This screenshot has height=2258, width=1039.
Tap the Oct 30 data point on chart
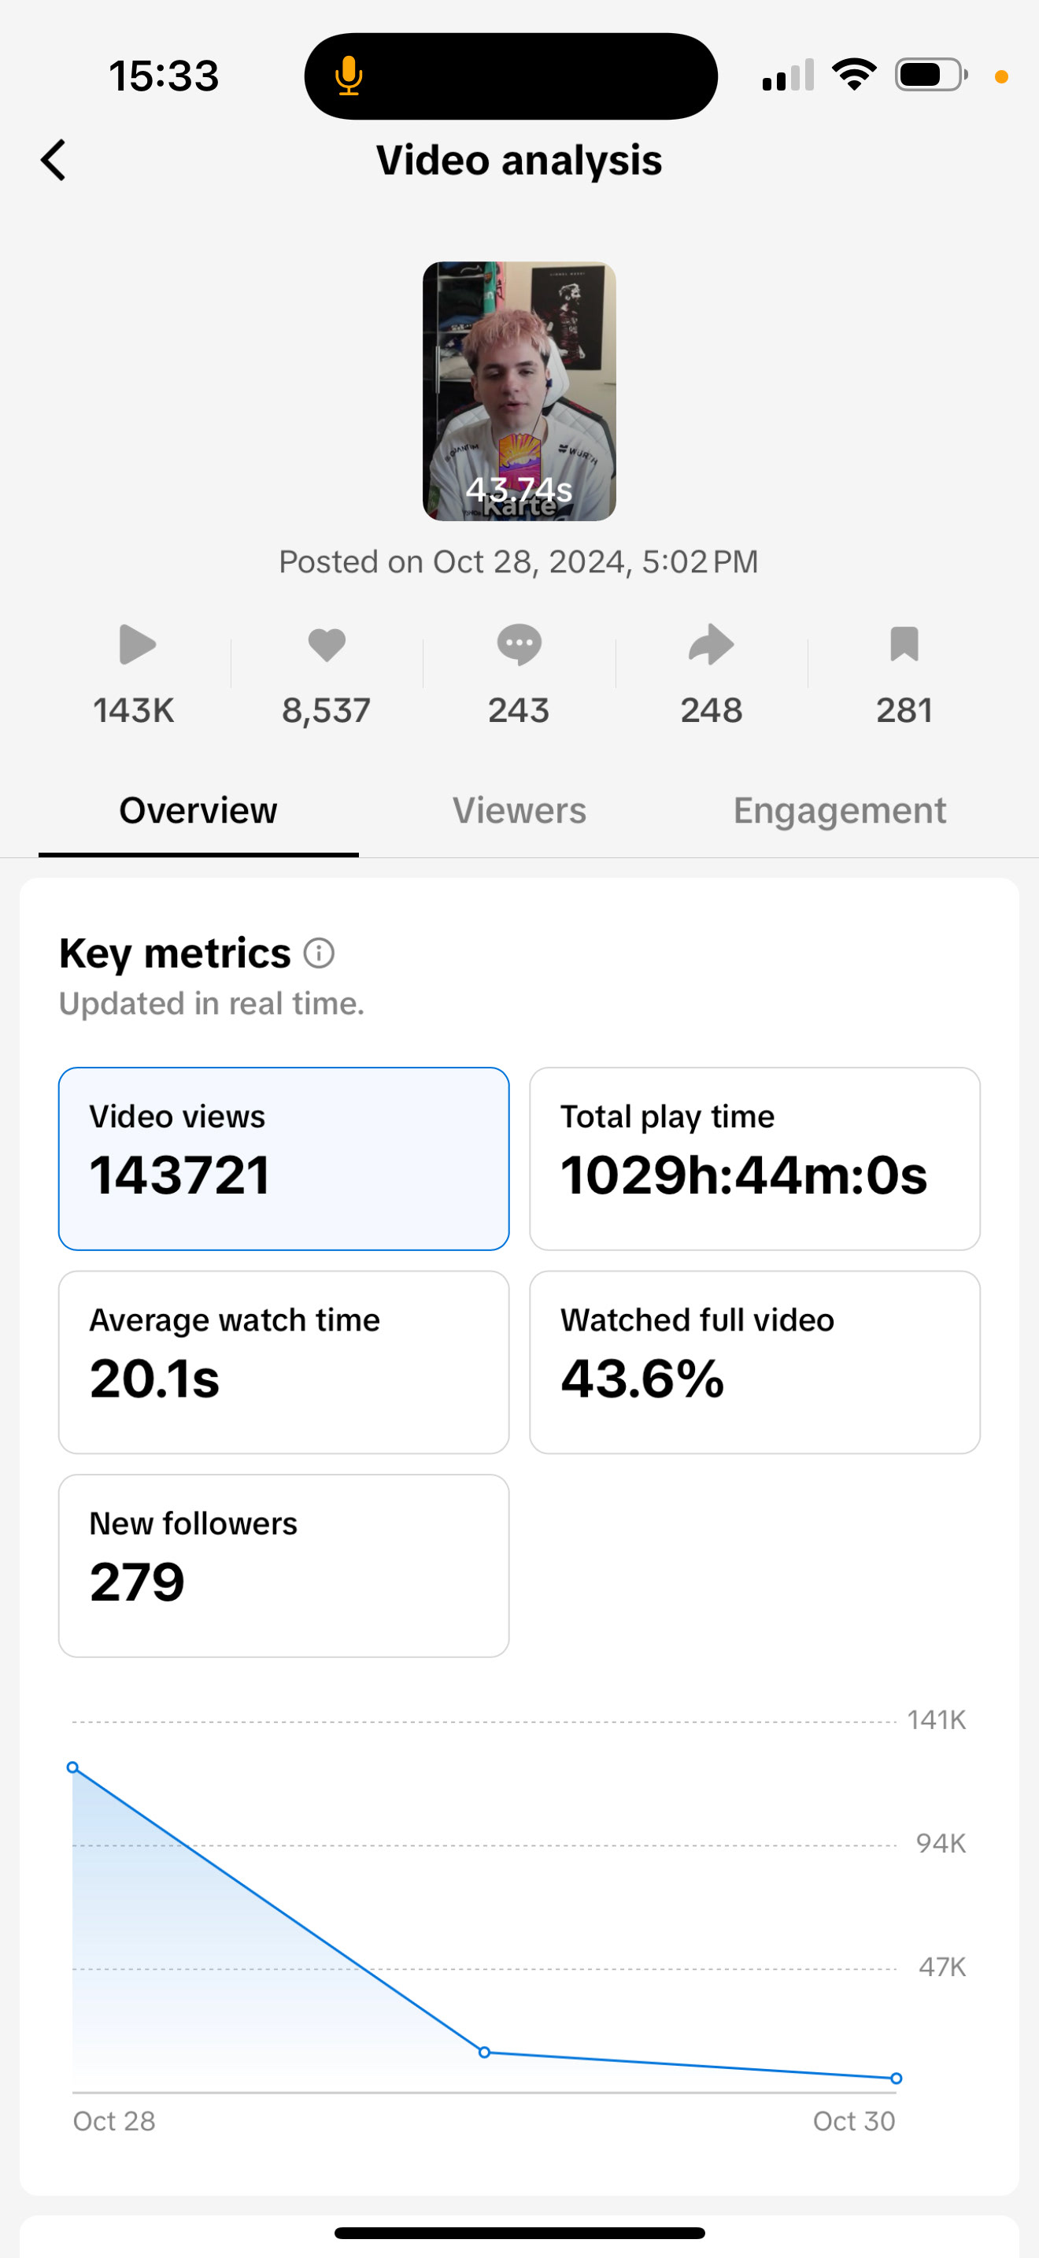895,2078
